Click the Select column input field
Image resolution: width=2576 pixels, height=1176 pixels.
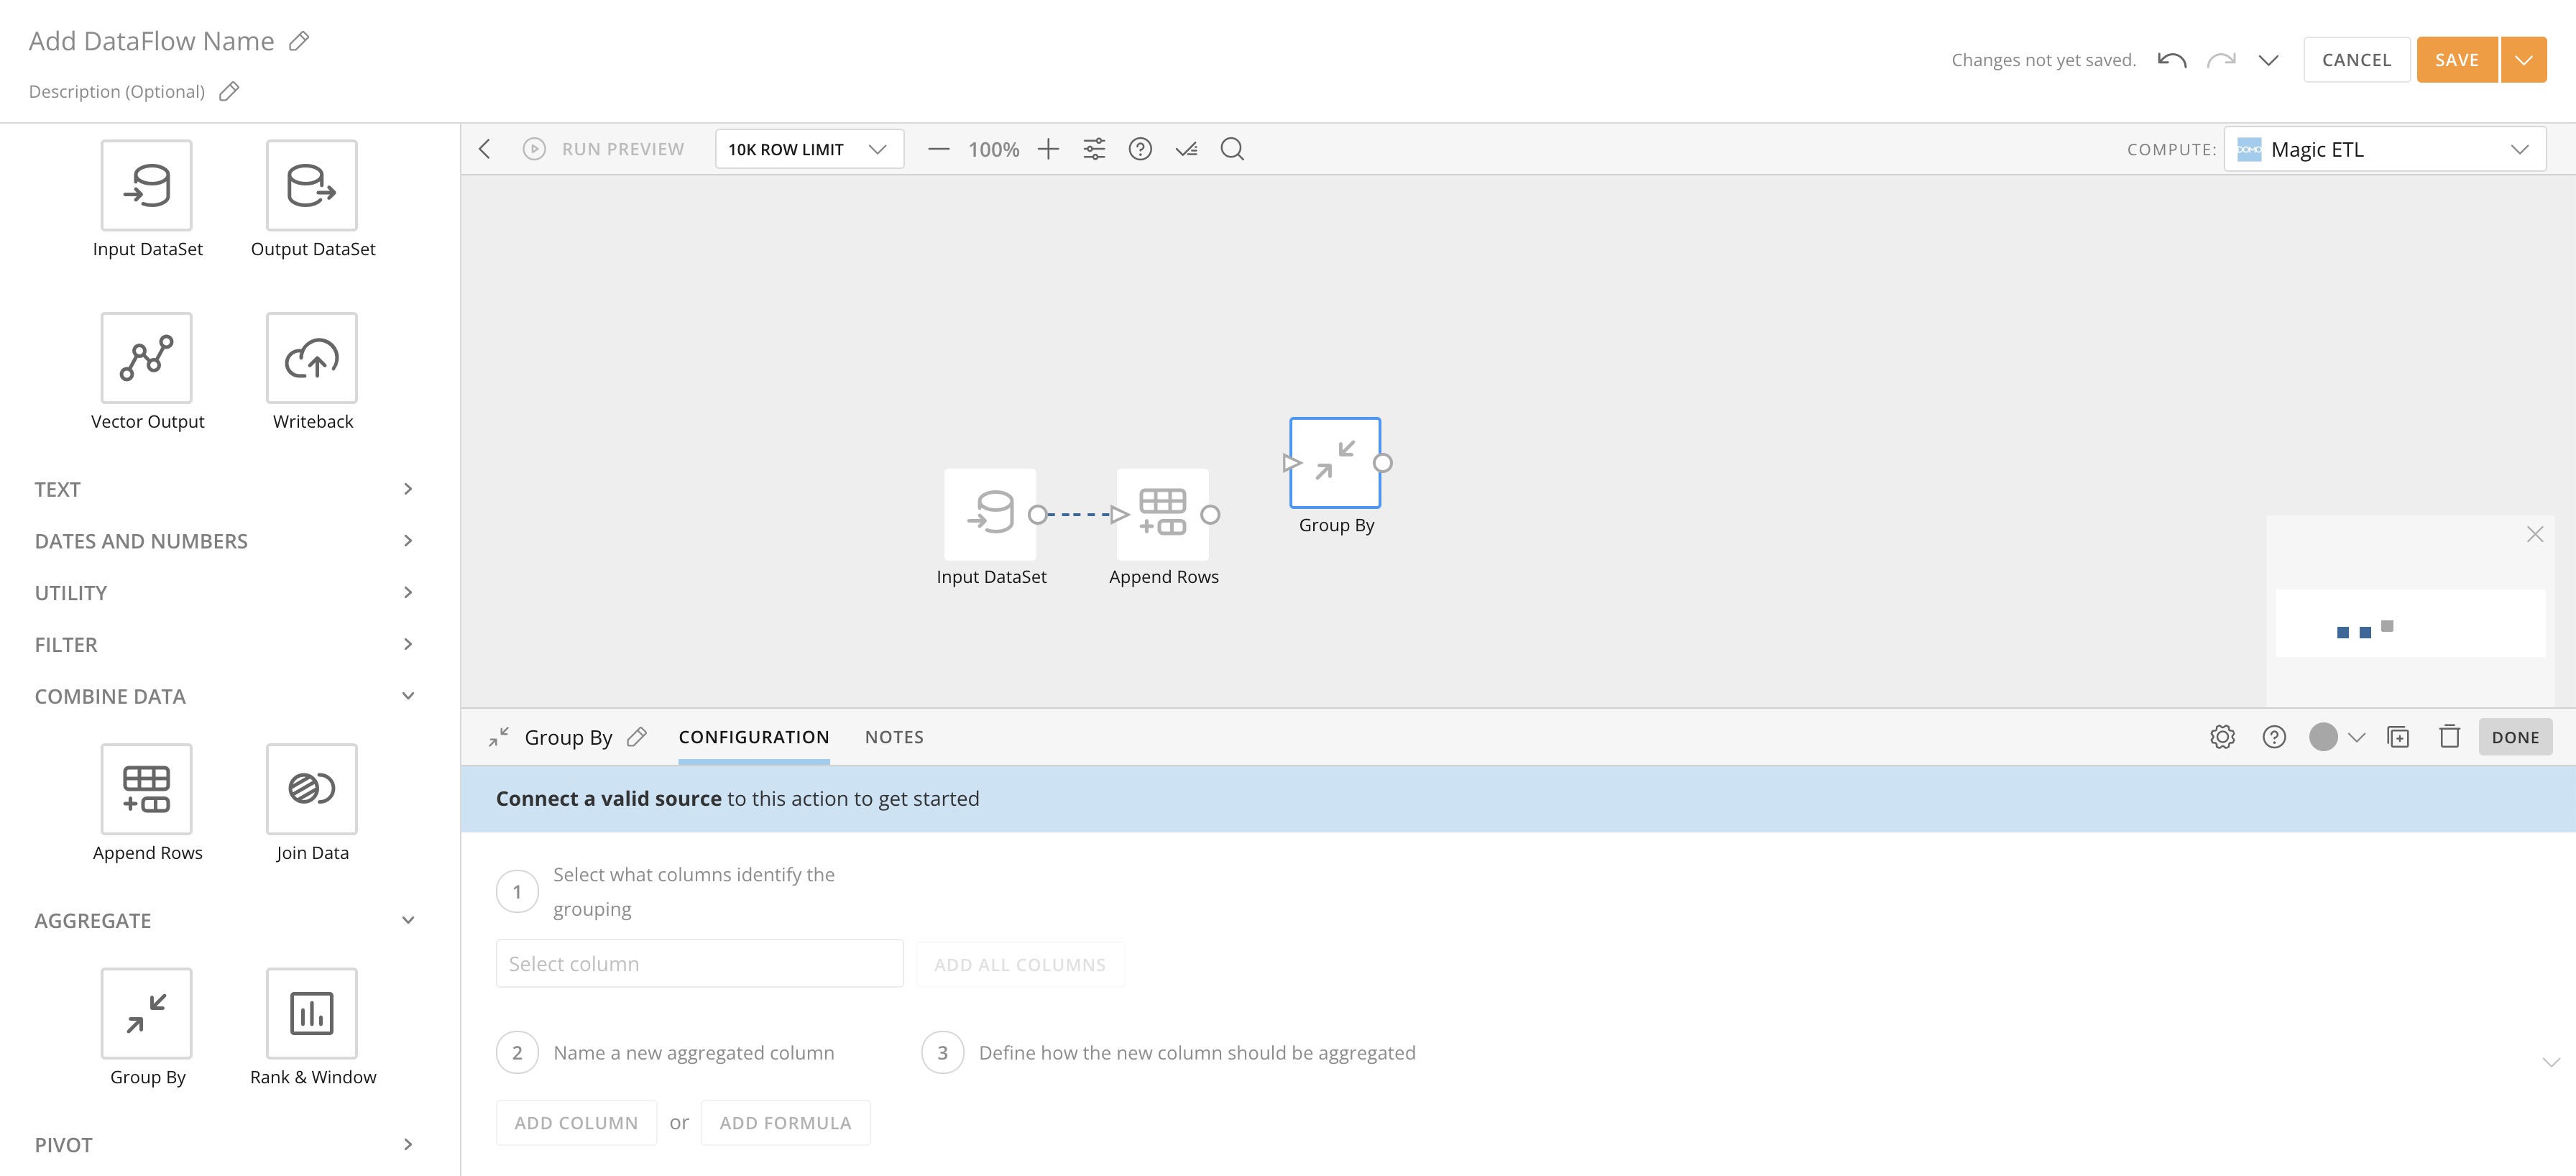point(698,963)
